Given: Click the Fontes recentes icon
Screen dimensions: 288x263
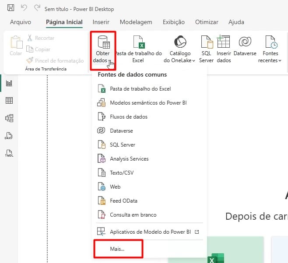Looking at the screenshot, I should [x=271, y=42].
